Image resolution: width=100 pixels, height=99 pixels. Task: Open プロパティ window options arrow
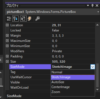[x=88, y=6]
